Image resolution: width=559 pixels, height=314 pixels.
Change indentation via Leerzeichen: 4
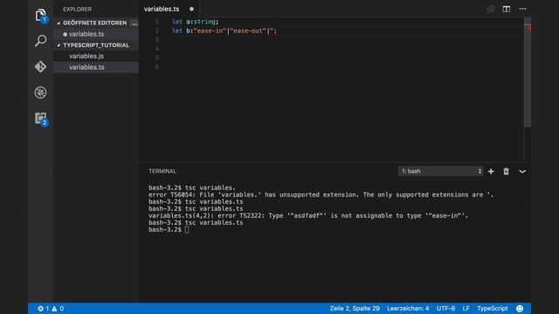click(408, 308)
